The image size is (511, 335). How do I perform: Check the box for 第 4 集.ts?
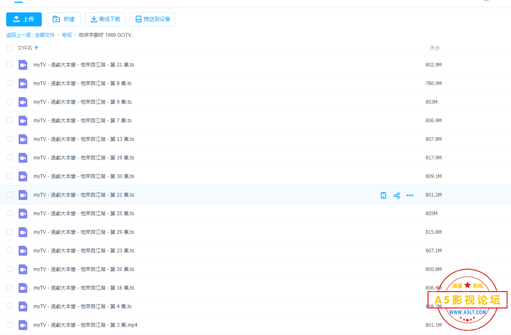pyautogui.click(x=10, y=306)
